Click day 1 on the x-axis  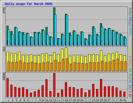click(9, 100)
